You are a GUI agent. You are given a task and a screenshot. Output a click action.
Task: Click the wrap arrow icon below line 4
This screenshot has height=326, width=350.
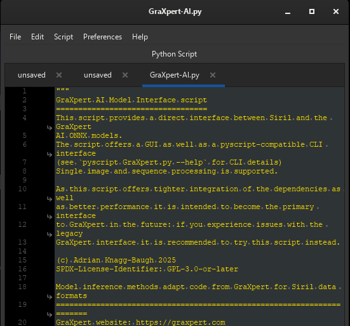coord(50,128)
